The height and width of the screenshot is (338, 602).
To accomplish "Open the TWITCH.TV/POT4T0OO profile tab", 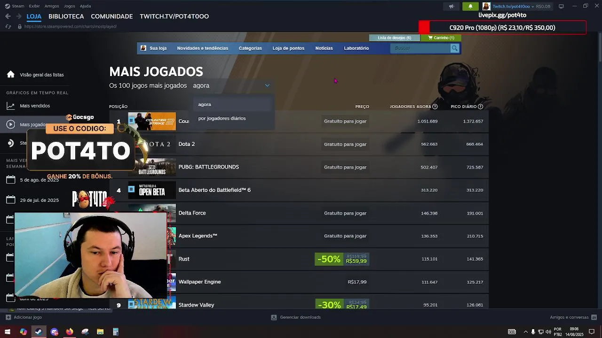I will [174, 16].
